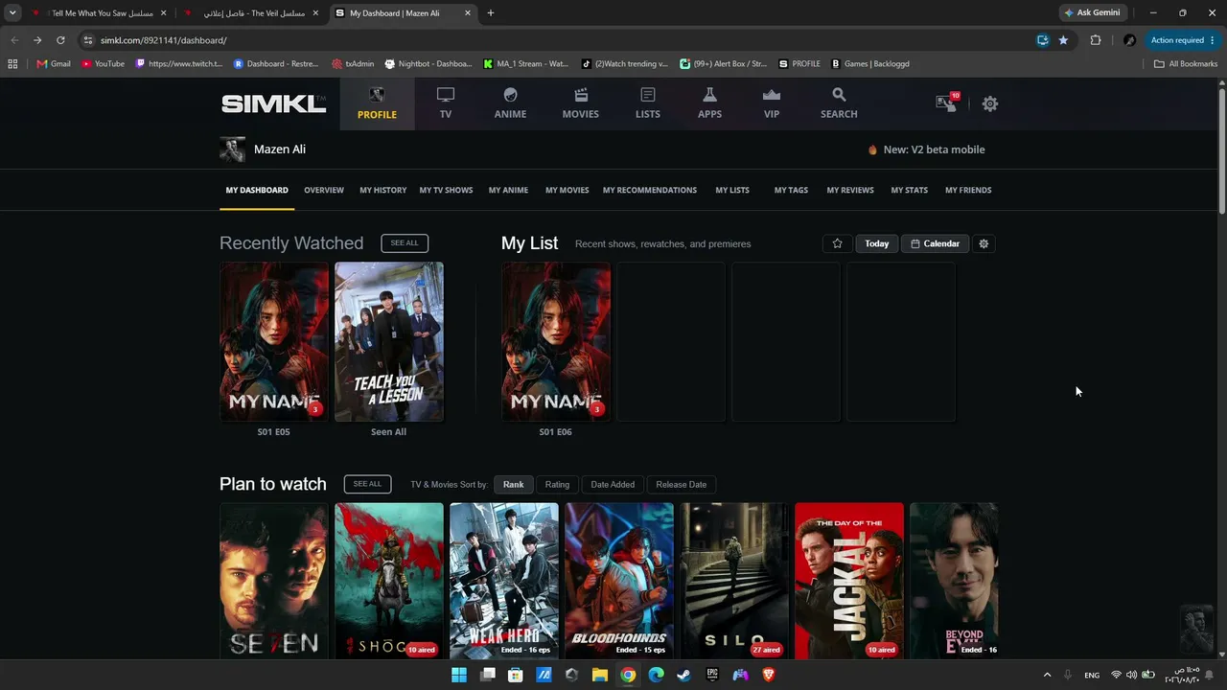Viewport: 1227px width, 690px height.
Task: Sort Plan to watch by Release Date
Action: pyautogui.click(x=682, y=484)
